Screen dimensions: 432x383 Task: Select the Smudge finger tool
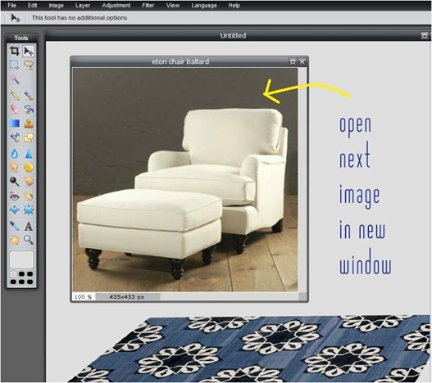(x=15, y=167)
